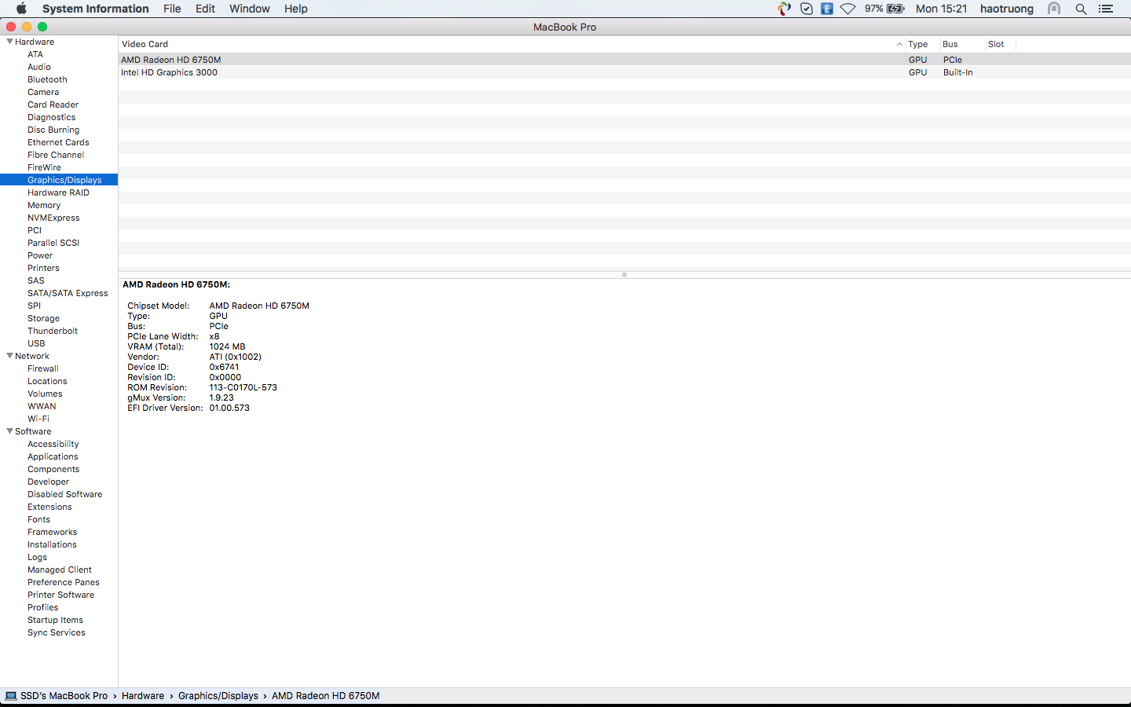Collapse the Network section triangle

(9, 356)
